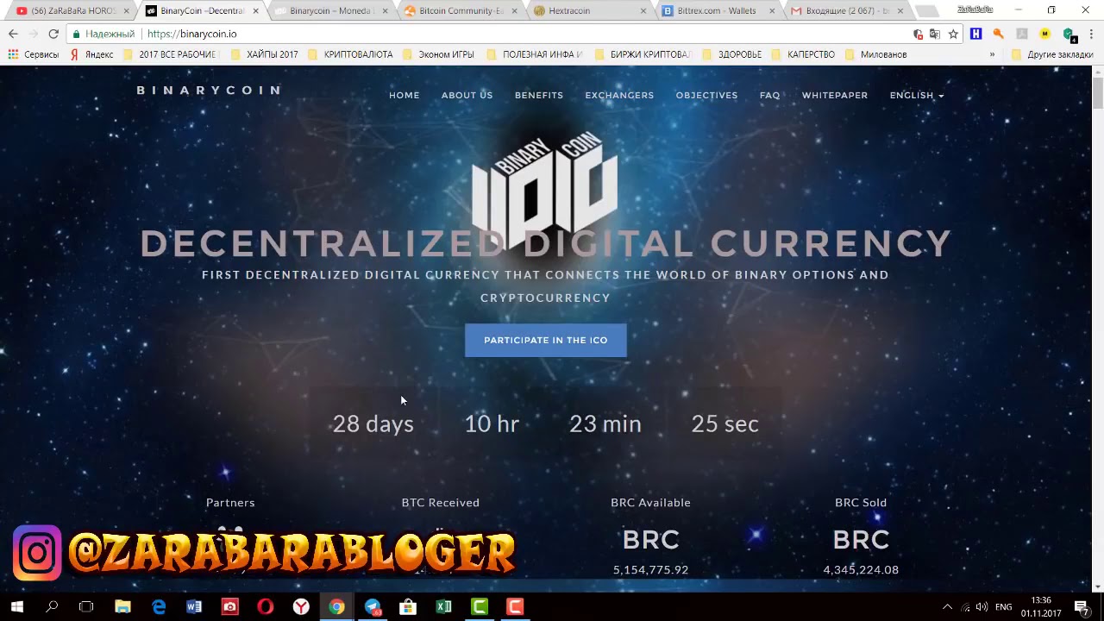Switch to the Binarycoin – Moneda tab
Screen dimensions: 1104x621
332,11
